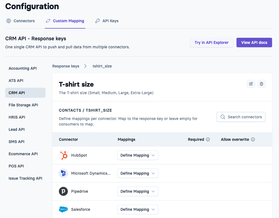279x218 pixels.
Task: Click the trash delete icon for T-shirt size
Action: tap(261, 84)
